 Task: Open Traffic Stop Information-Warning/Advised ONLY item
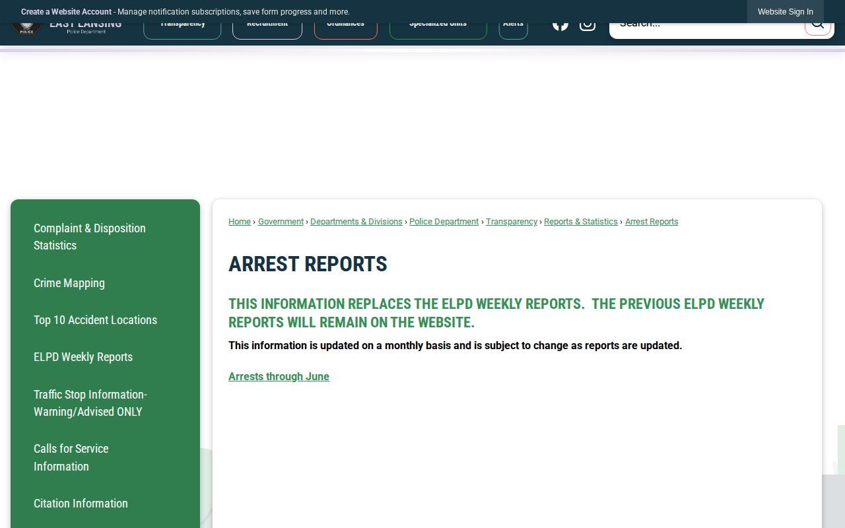(x=105, y=403)
